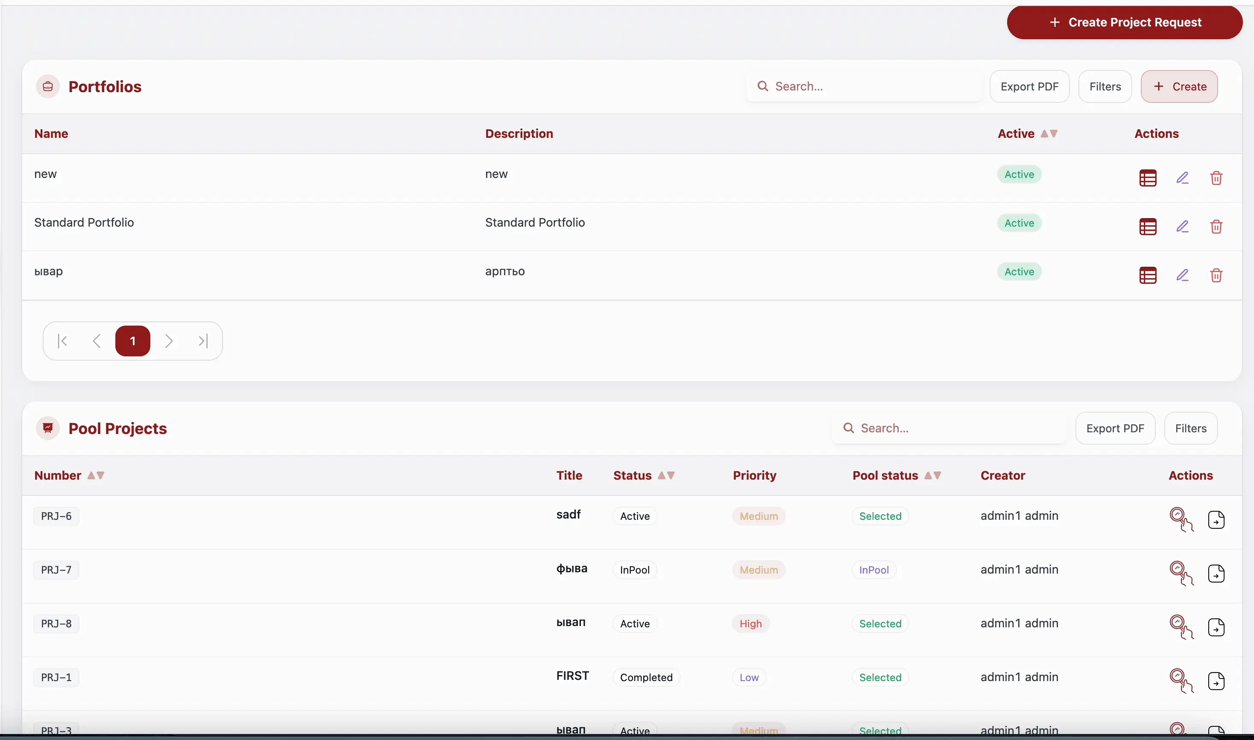Edit the 'ывар' portfolio with pencil
The height and width of the screenshot is (740, 1254).
click(1182, 275)
